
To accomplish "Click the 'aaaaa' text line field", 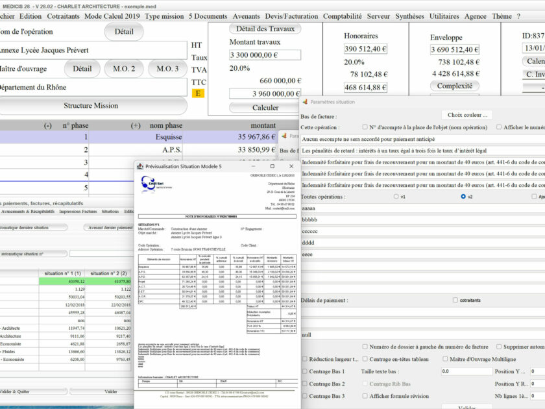I will coord(422,208).
